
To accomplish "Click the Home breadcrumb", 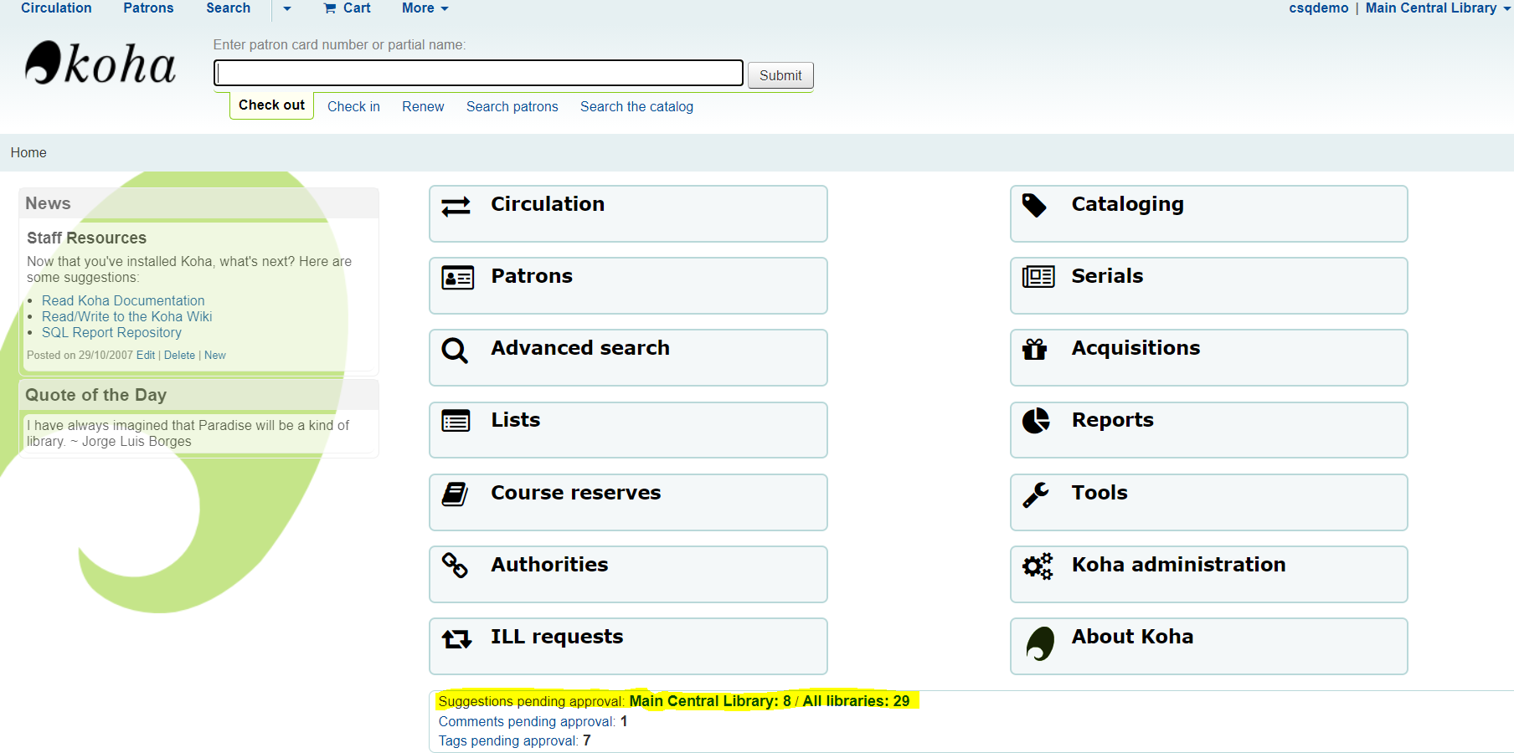I will tap(28, 153).
